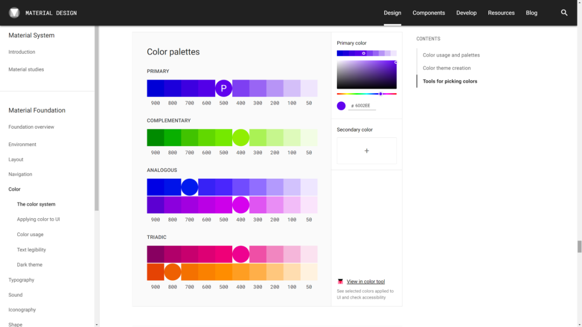582x327 pixels.
Task: Select Analogous magenta circle swatch at 400
Action: point(240,205)
